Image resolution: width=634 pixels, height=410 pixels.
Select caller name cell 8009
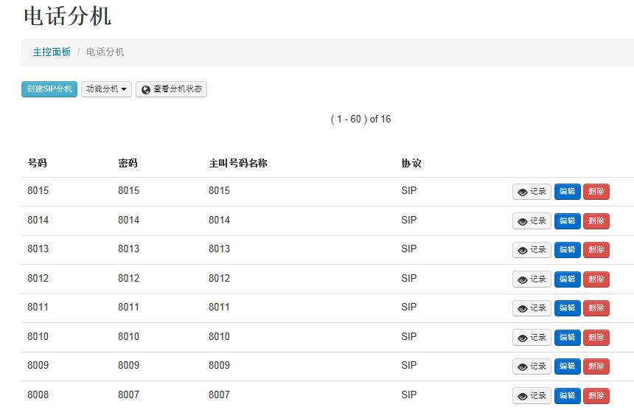219,365
